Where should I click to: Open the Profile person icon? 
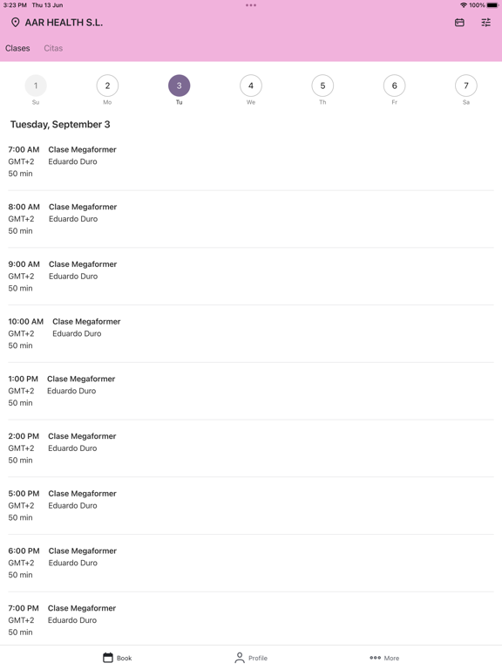(240, 658)
